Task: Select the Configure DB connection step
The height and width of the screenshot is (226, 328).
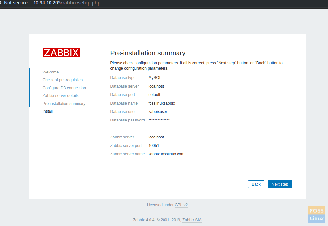Action: click(64, 88)
